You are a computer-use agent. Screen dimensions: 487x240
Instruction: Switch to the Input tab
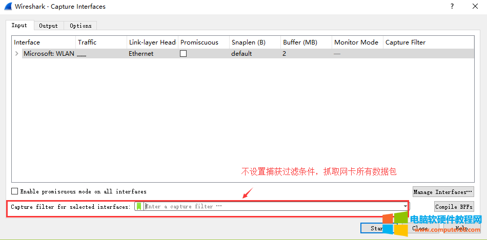coord(19,26)
